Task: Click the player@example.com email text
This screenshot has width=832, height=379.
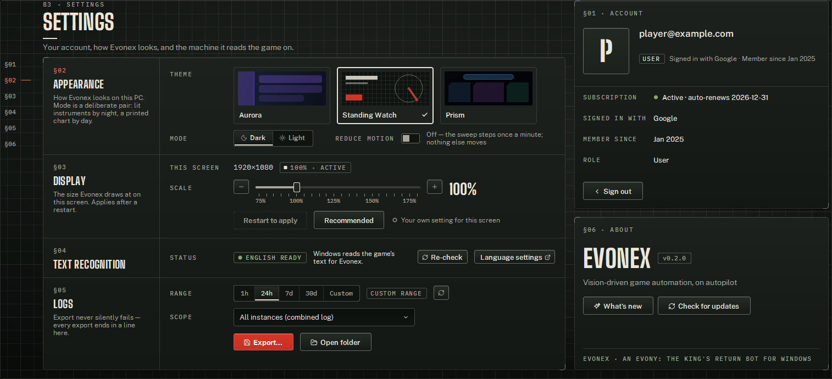Action: pyautogui.click(x=686, y=34)
